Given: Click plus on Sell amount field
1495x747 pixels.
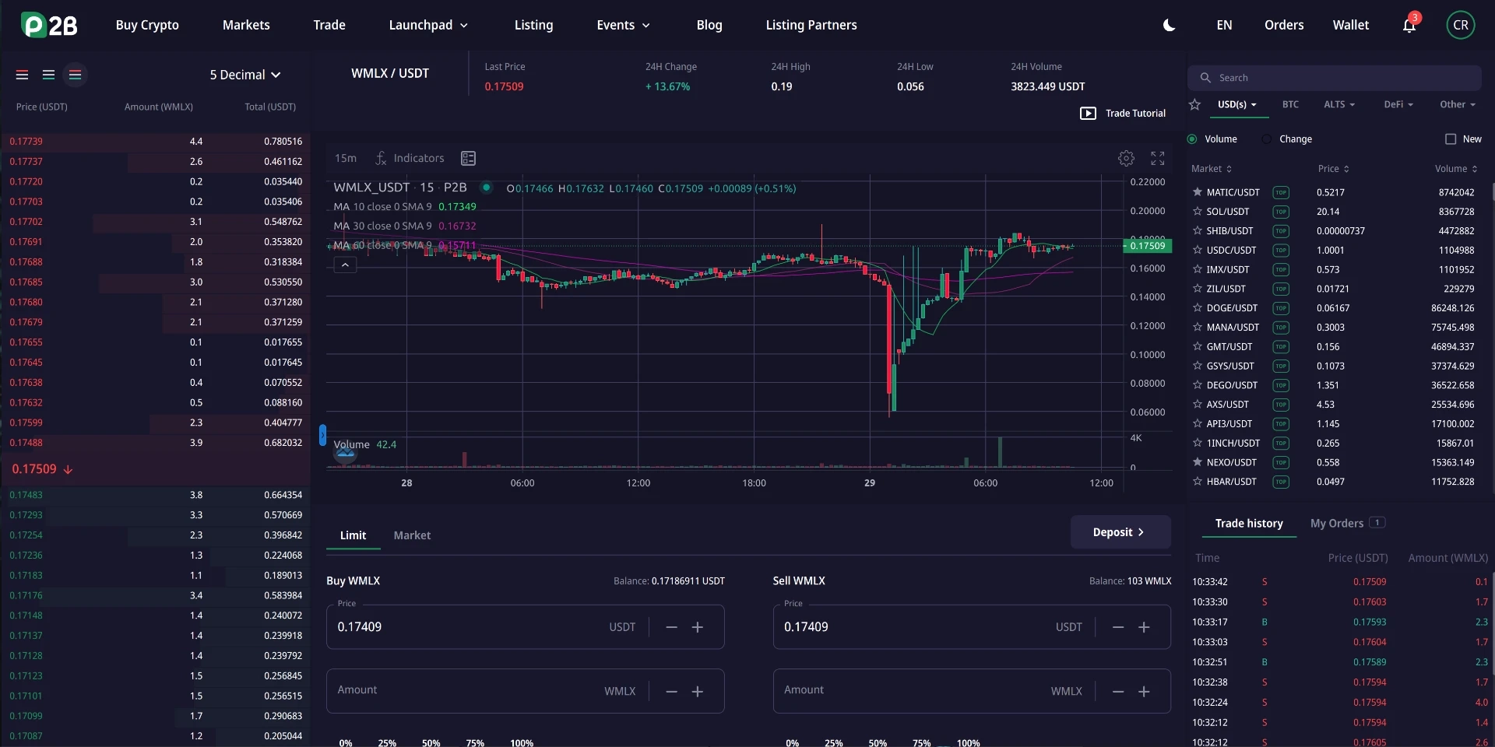Looking at the screenshot, I should 1144,692.
